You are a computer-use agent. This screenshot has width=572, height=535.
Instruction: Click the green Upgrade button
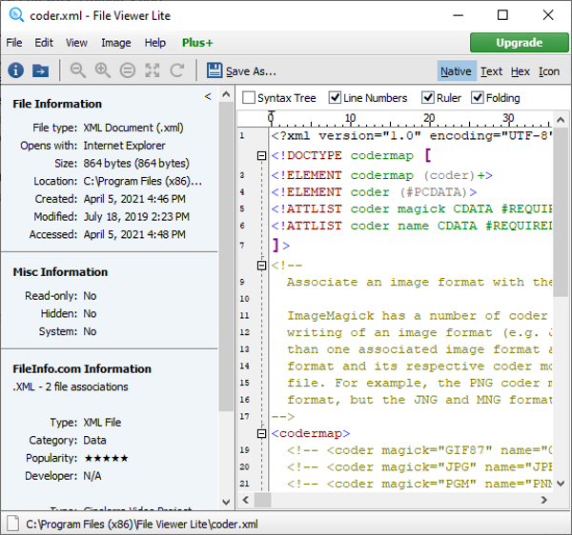point(519,43)
